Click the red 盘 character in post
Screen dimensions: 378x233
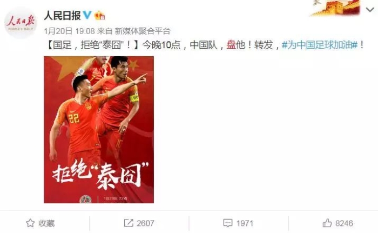(x=231, y=45)
